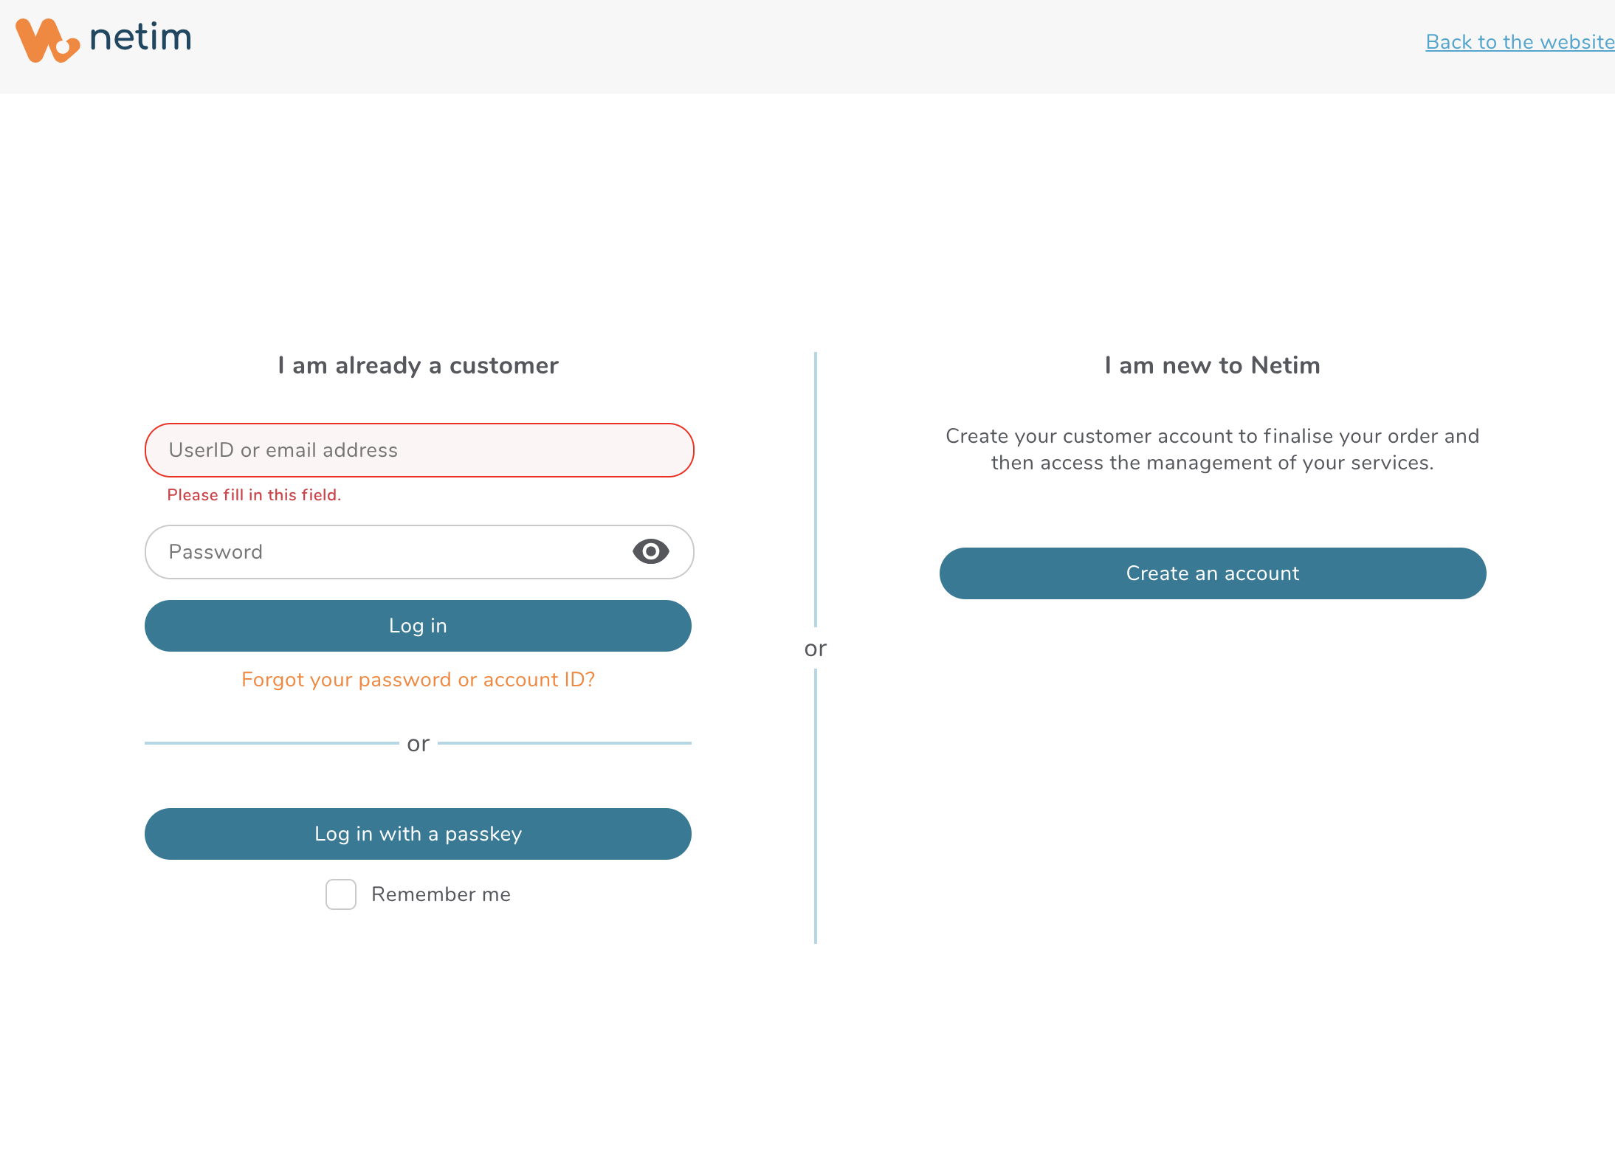Click the vertical divider line below central 'or'

click(x=816, y=804)
